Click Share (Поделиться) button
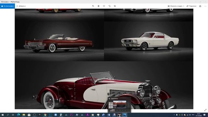 [191, 6]
